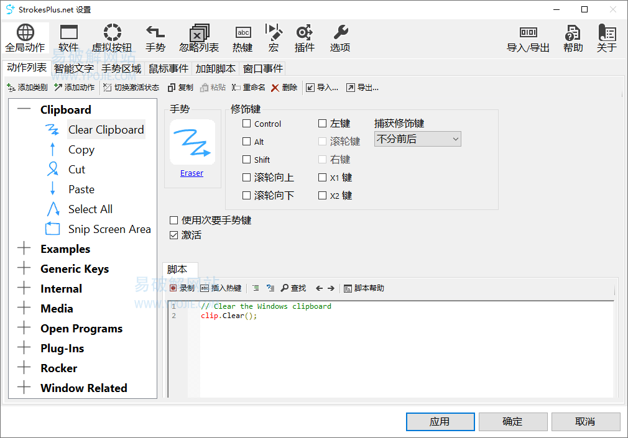Collapse the Clipboard category

pos(24,109)
